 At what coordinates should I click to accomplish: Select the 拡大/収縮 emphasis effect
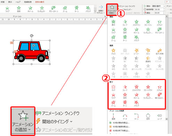159,51
